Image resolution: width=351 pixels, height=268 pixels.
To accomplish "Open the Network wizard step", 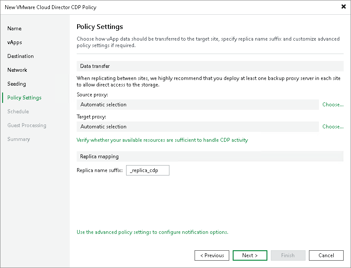I will [x=17, y=70].
